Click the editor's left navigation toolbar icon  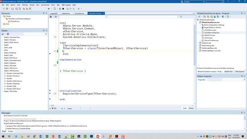point(51,17)
